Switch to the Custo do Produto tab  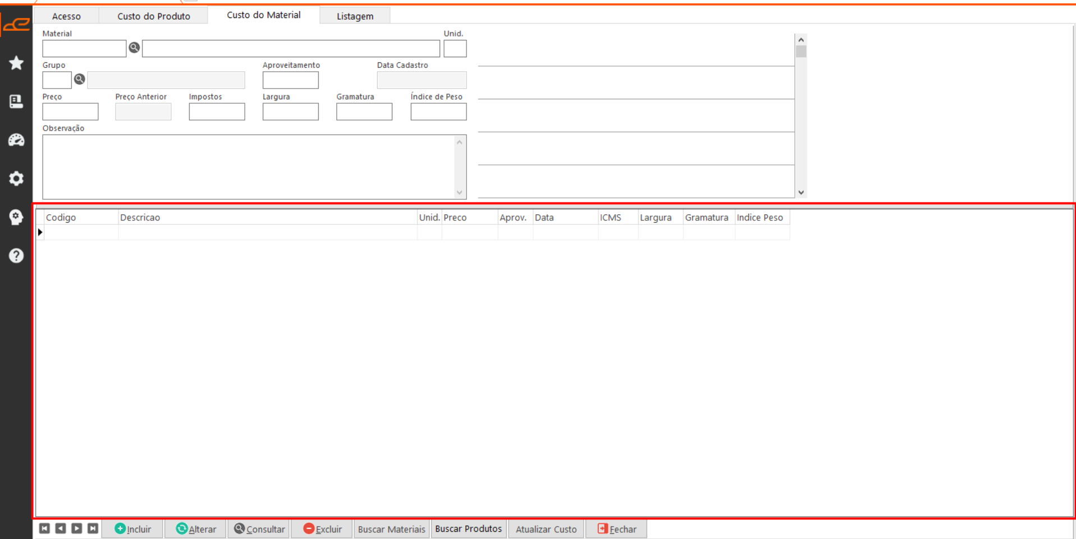pos(153,16)
